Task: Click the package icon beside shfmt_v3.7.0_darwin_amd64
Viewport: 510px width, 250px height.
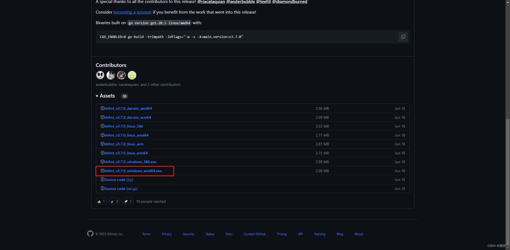Action: [102, 108]
